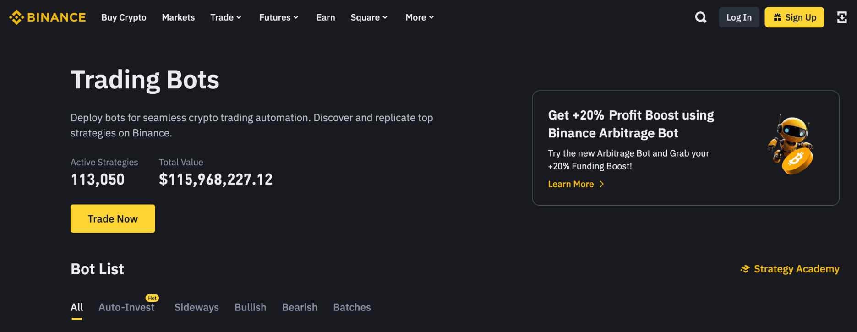Switch to the Batches tab
Screen dimensions: 857x332
click(x=352, y=307)
